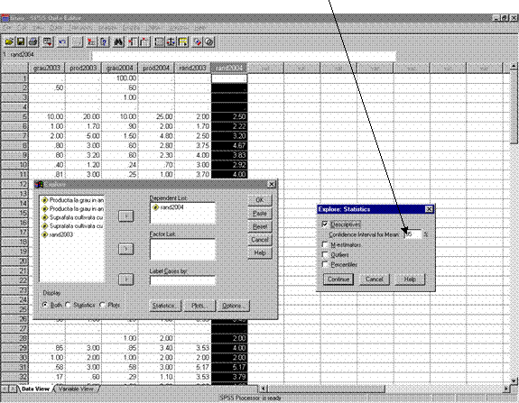Click the Variables question-mark toolbar icon
The height and width of the screenshot is (403, 519).
tap(104, 42)
